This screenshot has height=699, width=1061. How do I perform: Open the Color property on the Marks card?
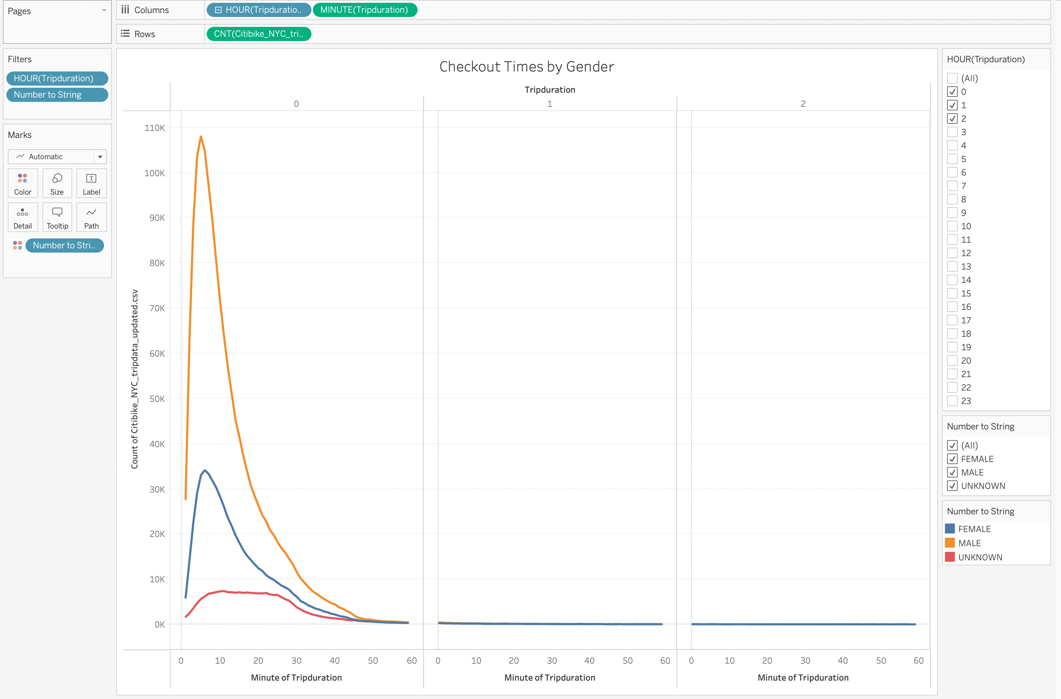(22, 183)
